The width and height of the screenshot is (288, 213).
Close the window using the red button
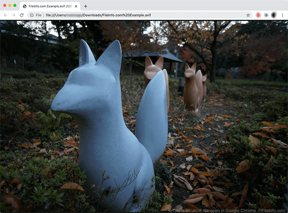(5, 6)
